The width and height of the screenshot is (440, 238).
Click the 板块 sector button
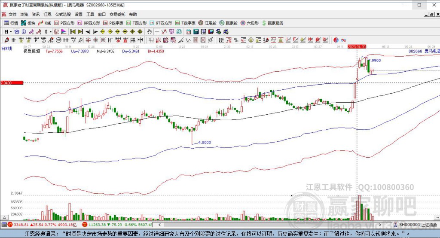28,23
